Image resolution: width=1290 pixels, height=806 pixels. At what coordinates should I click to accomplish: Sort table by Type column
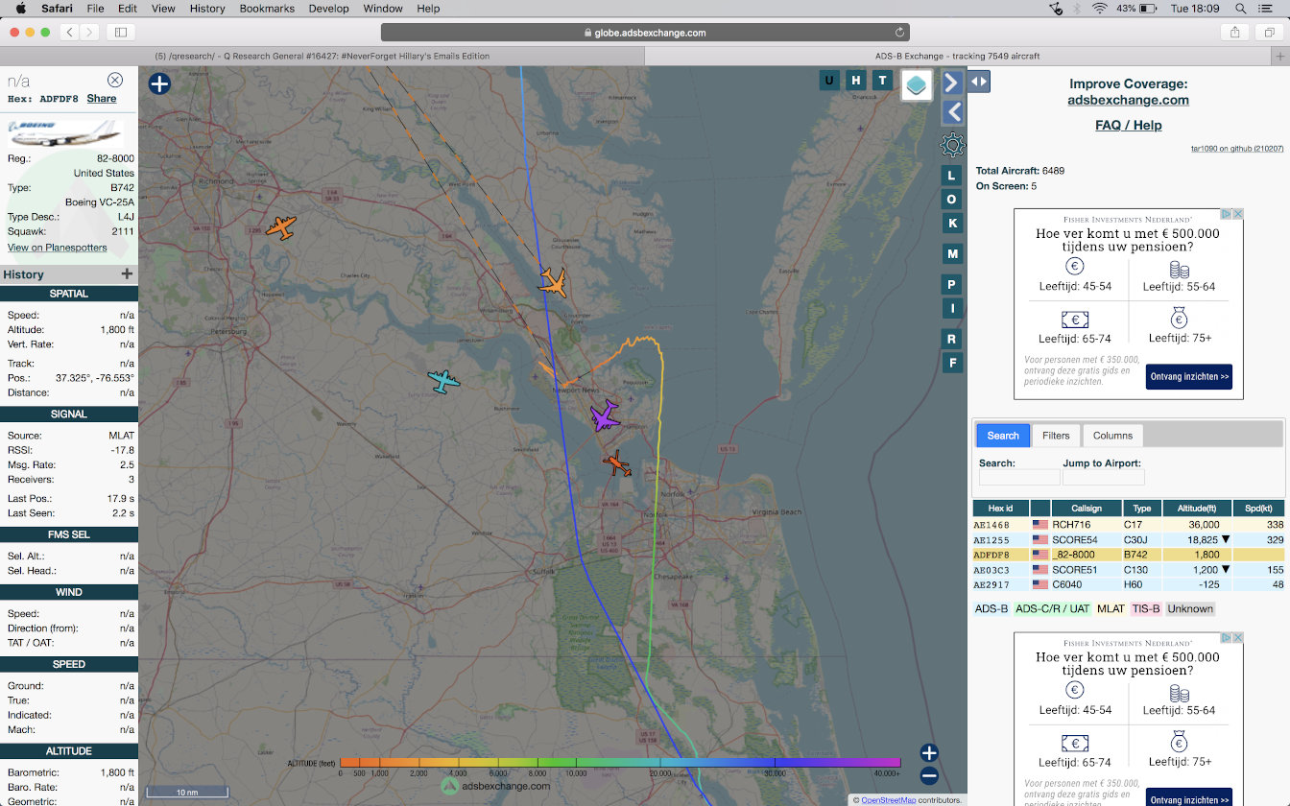(1141, 509)
